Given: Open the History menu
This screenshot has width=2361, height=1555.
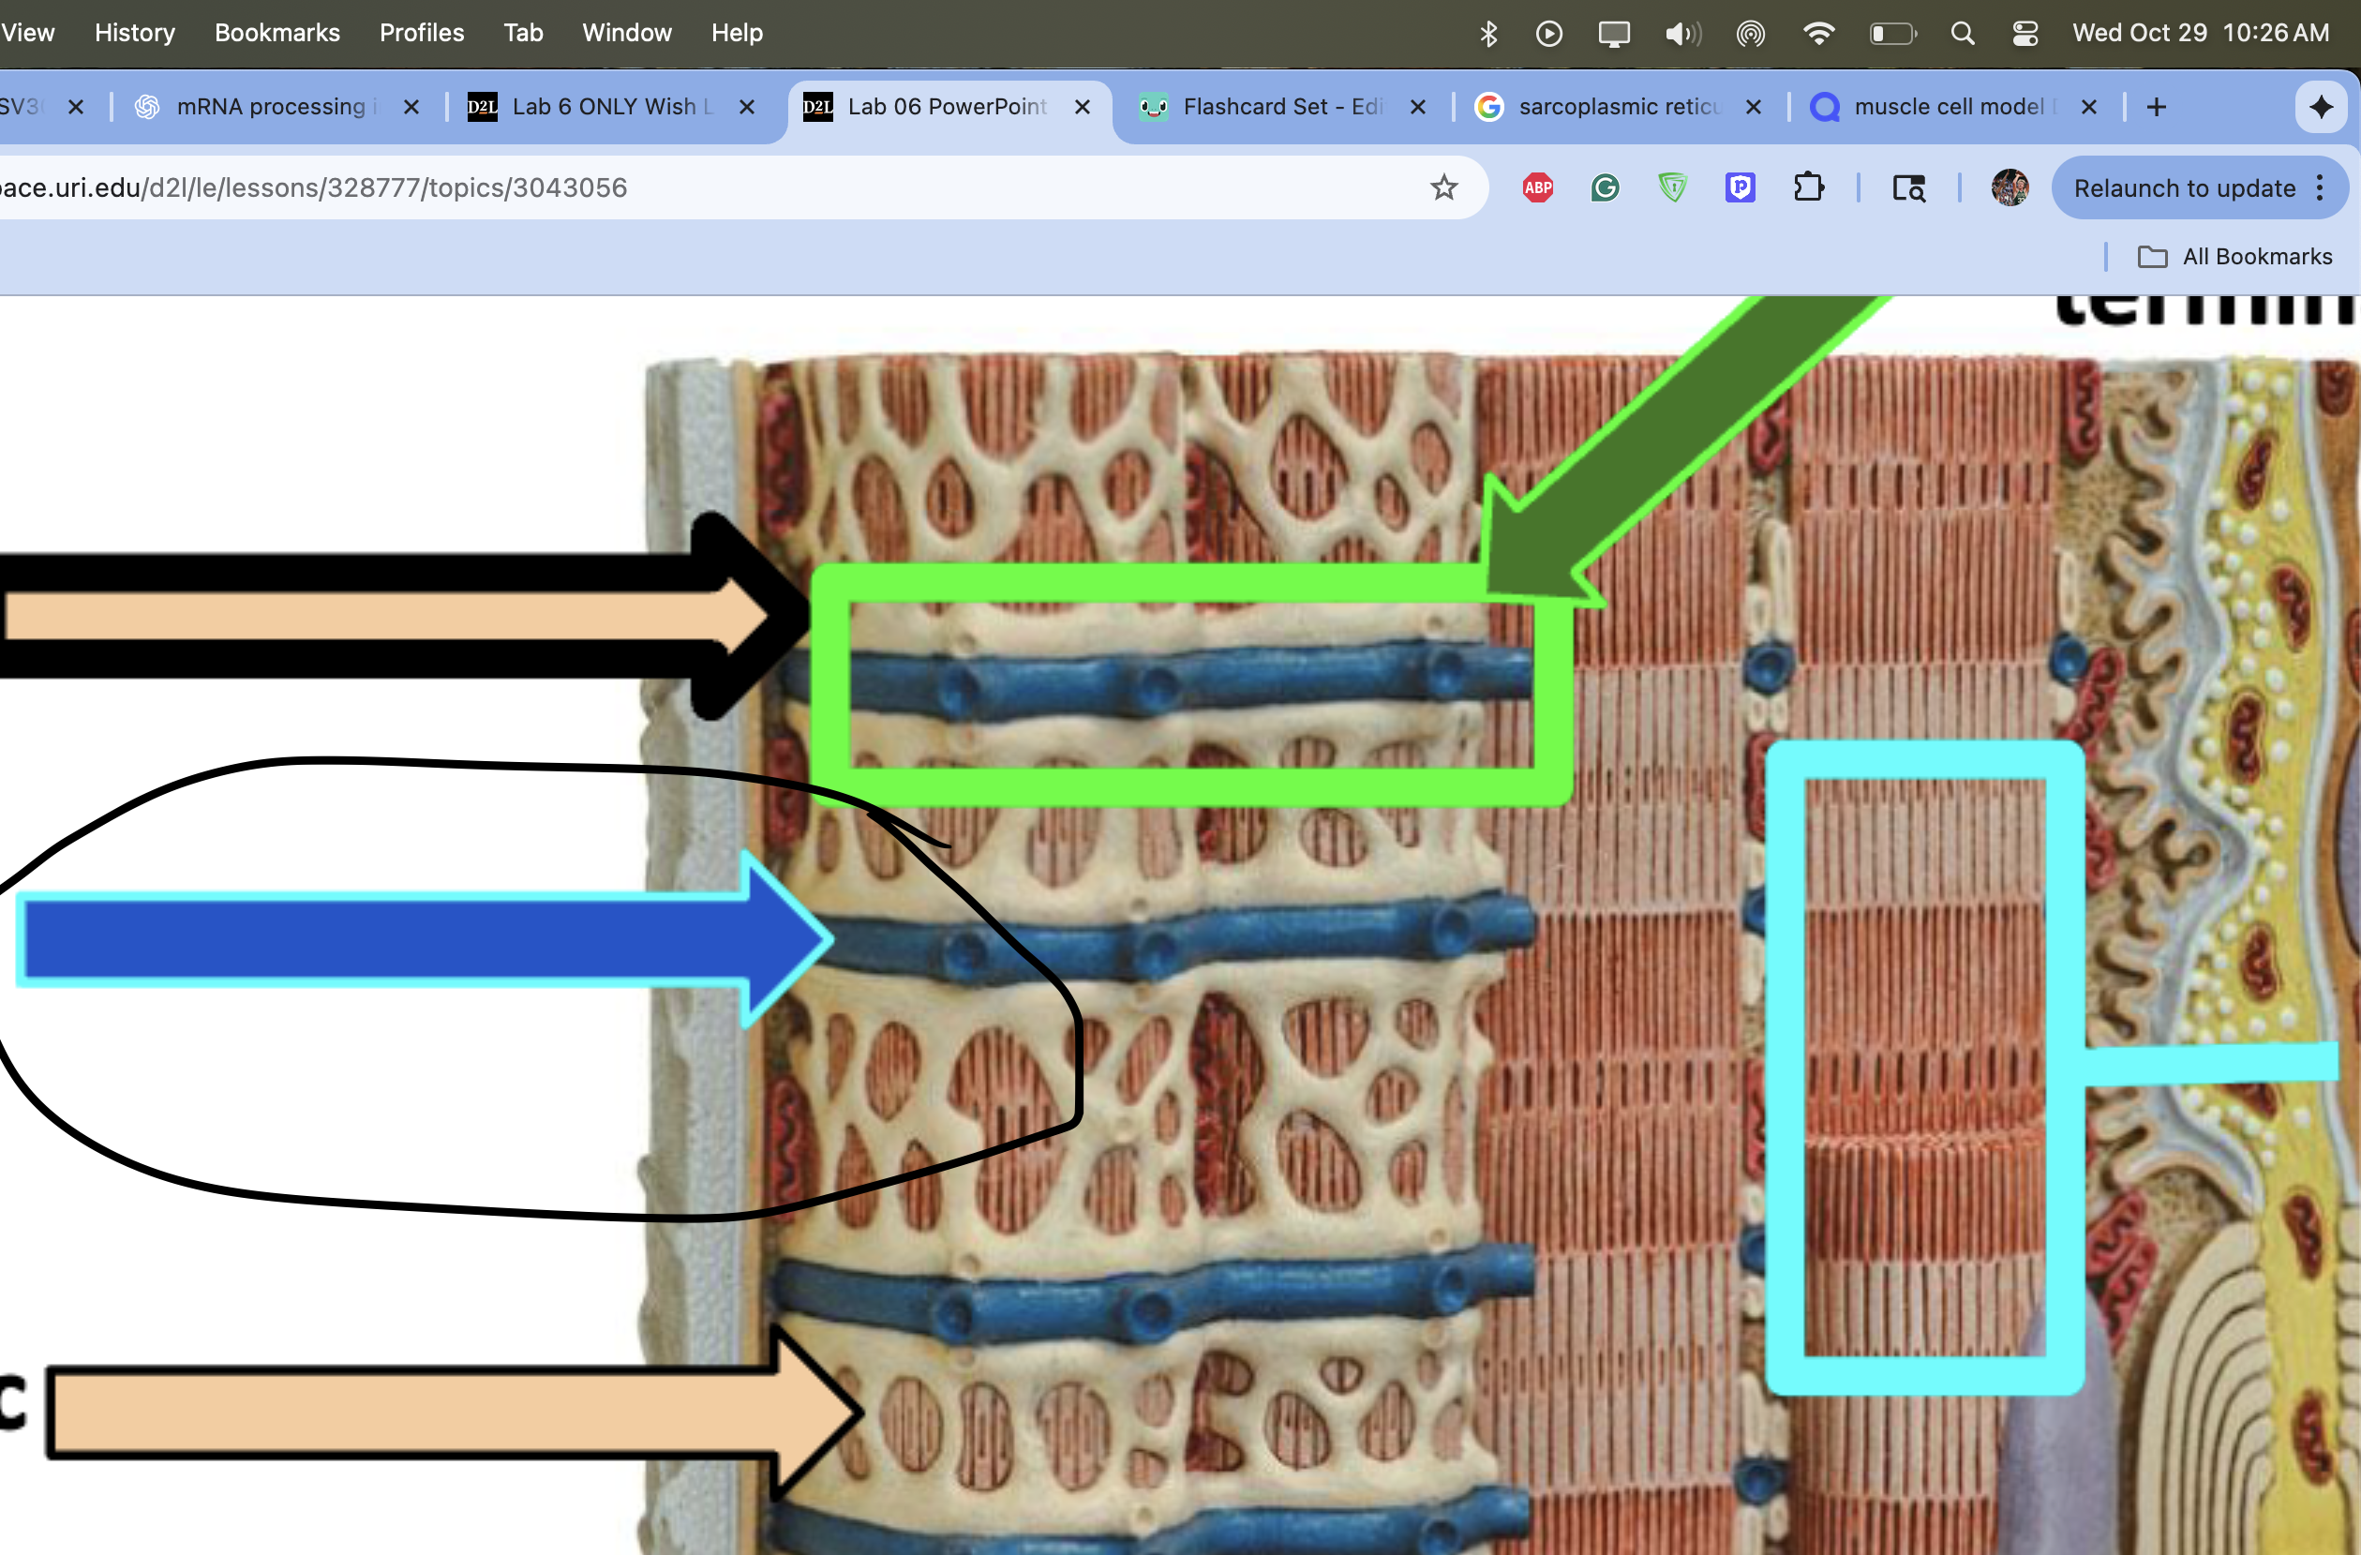Looking at the screenshot, I should (x=134, y=33).
